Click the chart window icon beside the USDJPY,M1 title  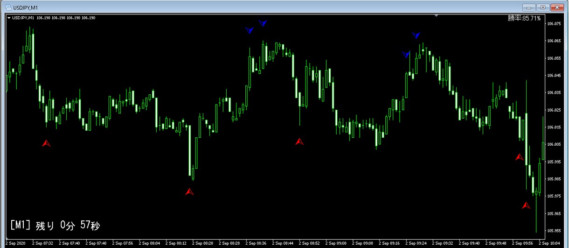click(9, 7)
